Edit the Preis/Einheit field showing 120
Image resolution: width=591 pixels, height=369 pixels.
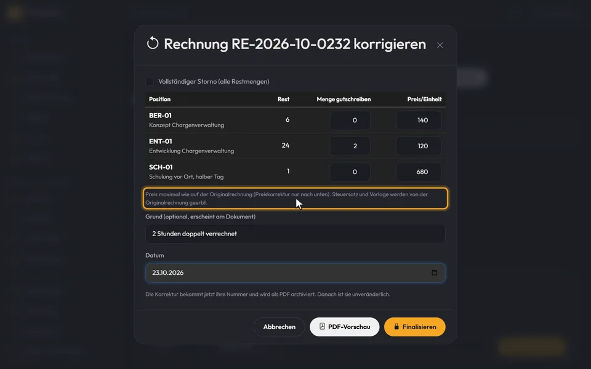[x=419, y=146]
